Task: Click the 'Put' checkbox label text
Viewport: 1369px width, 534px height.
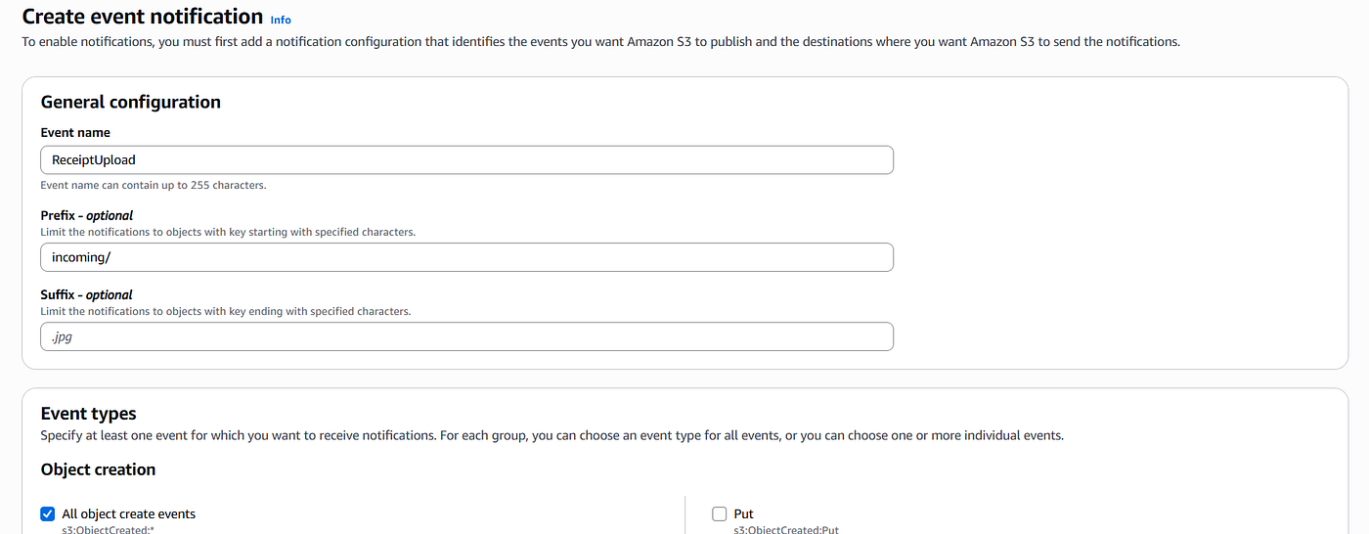Action: click(x=743, y=513)
